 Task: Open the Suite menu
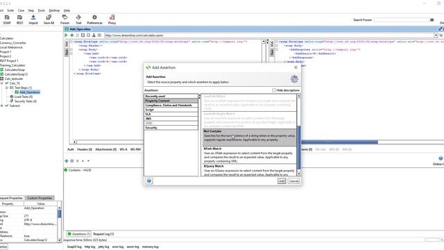(x=10, y=10)
